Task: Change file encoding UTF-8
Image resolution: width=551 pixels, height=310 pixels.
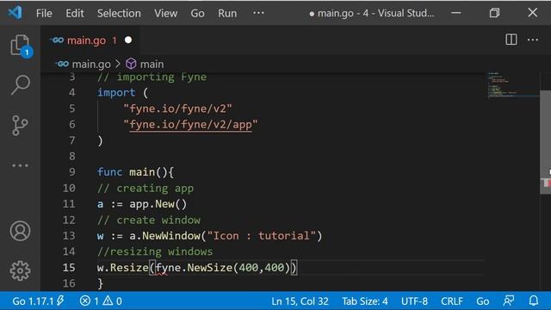Action: (x=414, y=301)
